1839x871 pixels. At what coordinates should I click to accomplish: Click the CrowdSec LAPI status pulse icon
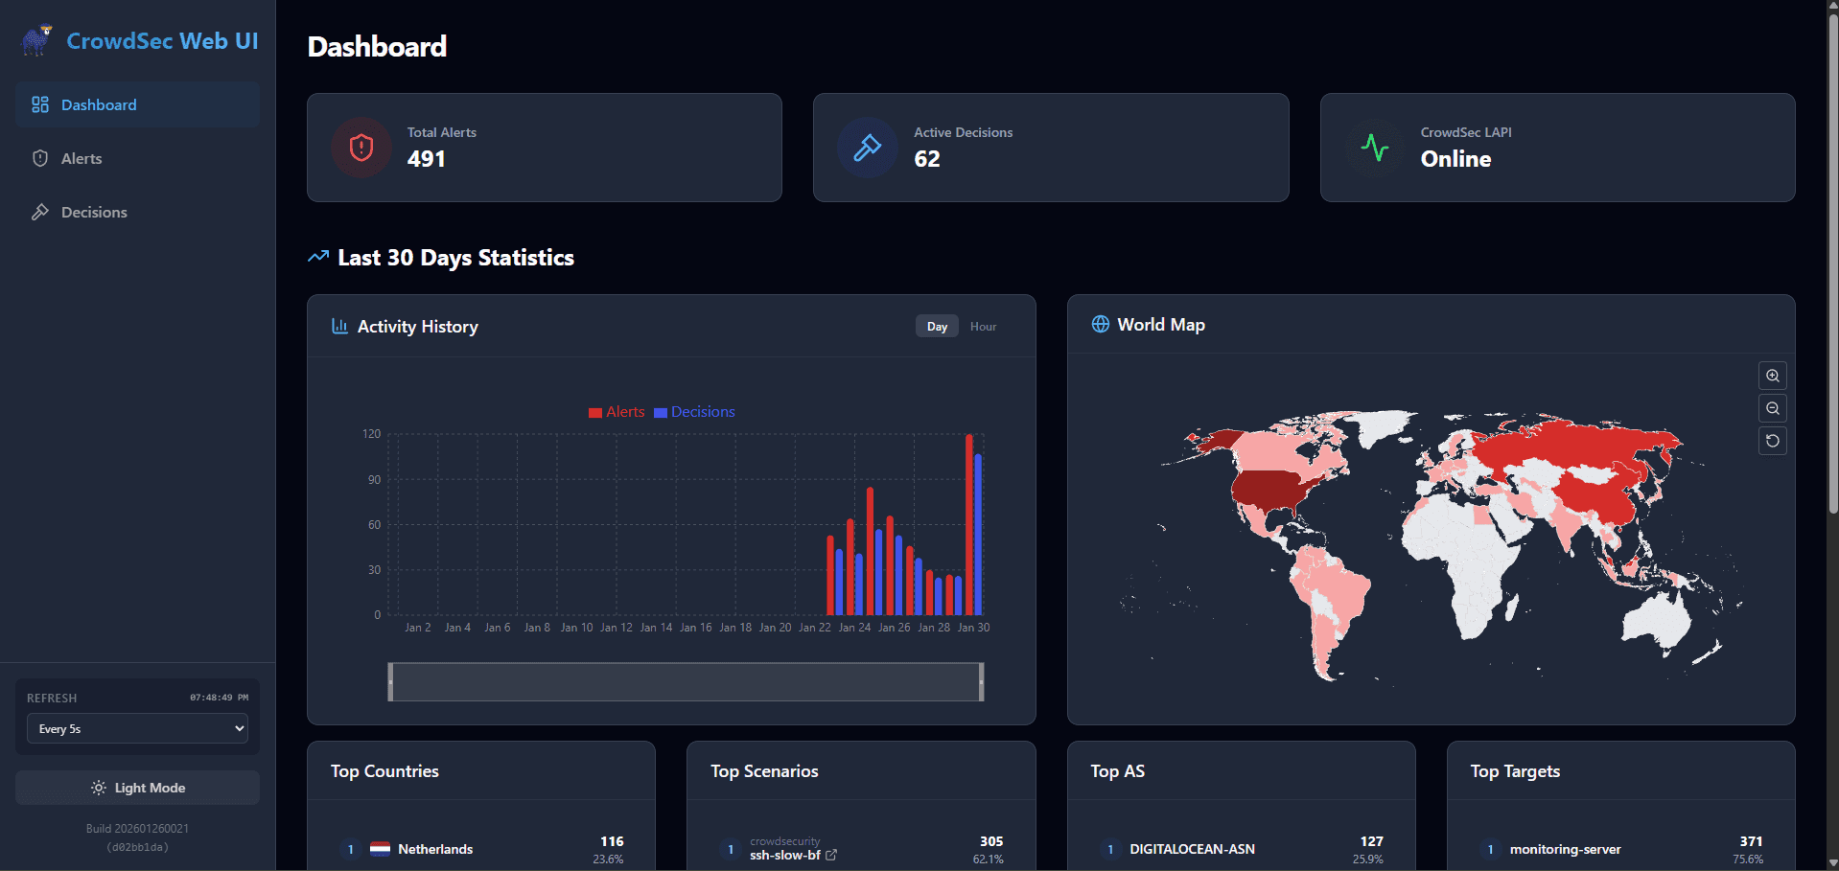pos(1375,148)
